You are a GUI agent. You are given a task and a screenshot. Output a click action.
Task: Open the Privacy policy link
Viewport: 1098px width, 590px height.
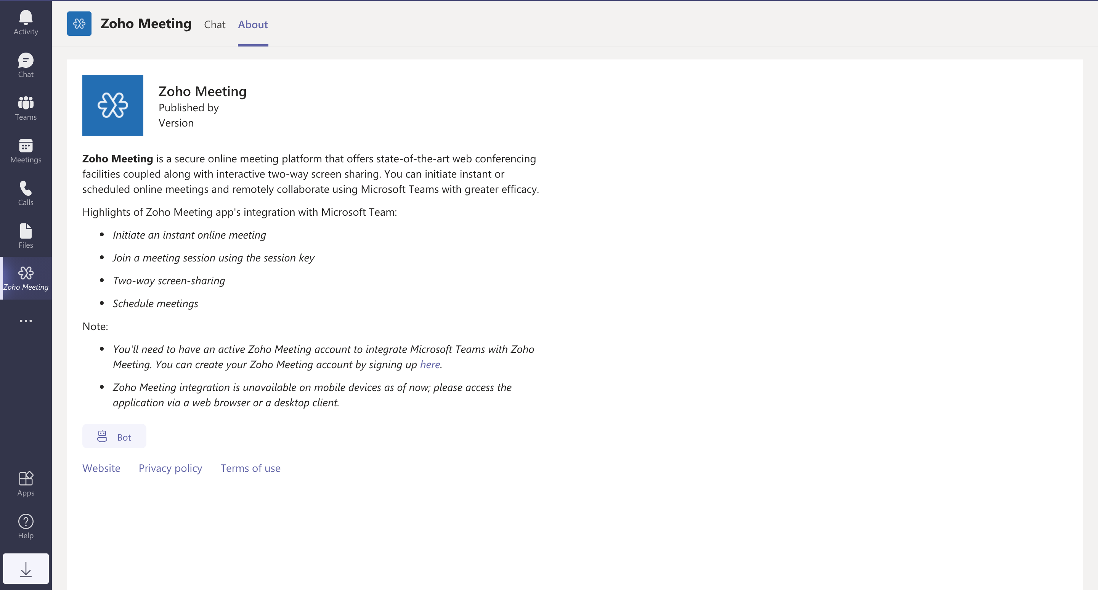(x=170, y=468)
